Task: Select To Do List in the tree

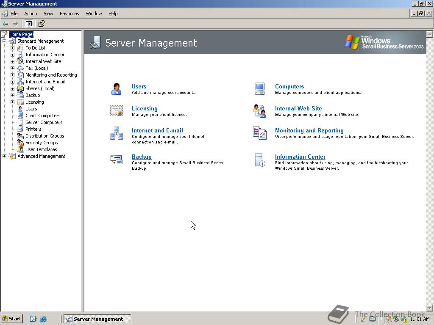Action: click(x=36, y=48)
